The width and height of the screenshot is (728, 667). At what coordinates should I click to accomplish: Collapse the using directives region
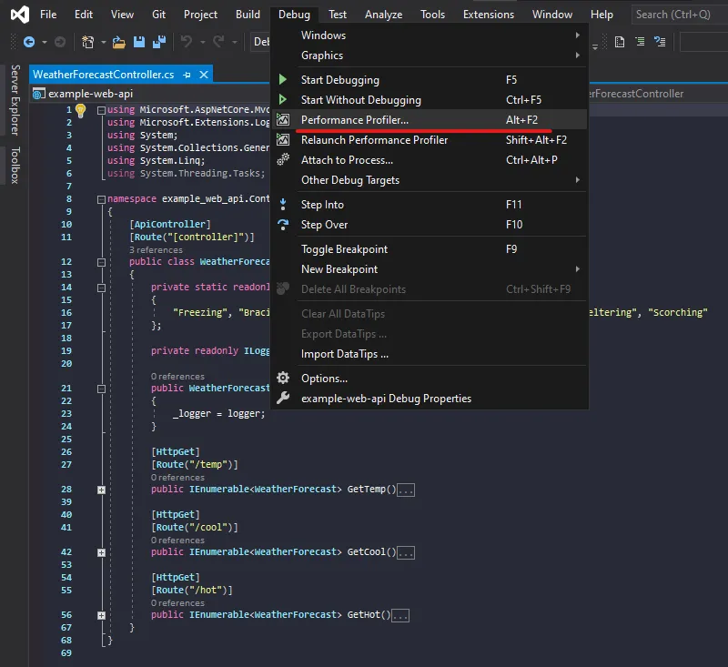(101, 110)
